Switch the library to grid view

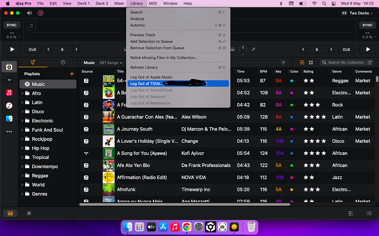pos(311,62)
